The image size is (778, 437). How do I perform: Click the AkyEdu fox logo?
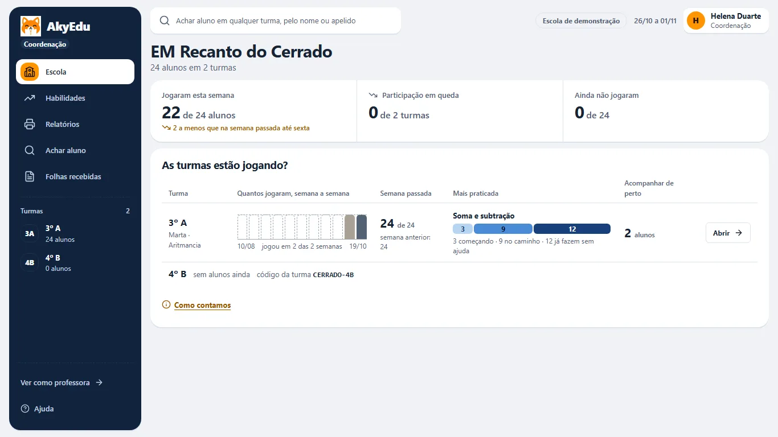[x=31, y=26]
